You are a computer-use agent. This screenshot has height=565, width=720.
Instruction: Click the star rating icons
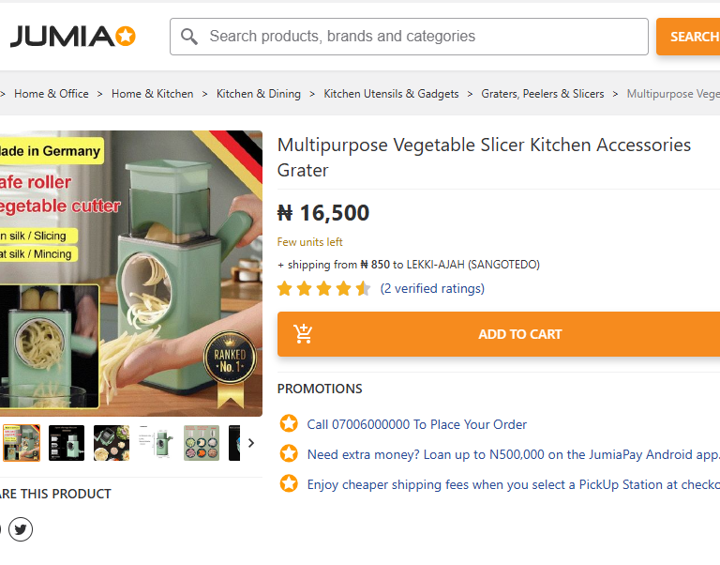323,288
